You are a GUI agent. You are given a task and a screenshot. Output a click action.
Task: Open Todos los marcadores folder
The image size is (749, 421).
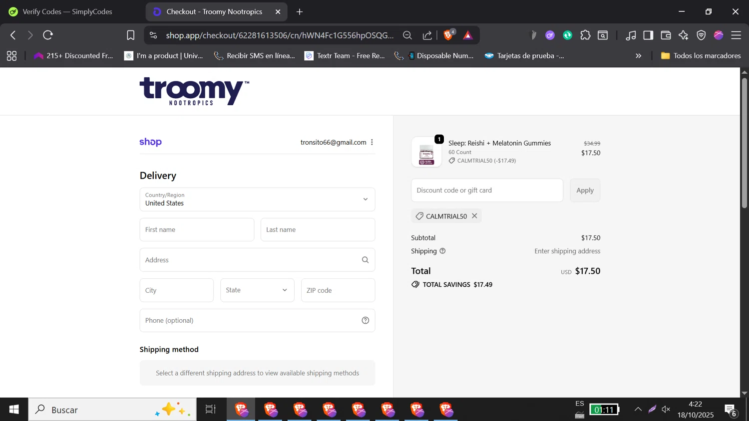(x=701, y=56)
